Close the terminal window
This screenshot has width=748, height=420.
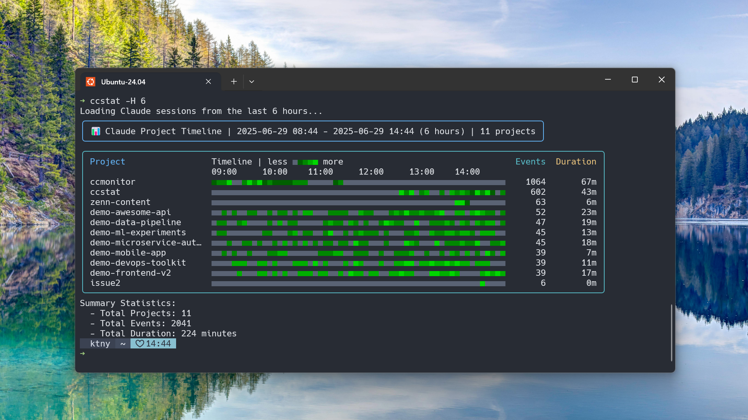click(x=662, y=79)
